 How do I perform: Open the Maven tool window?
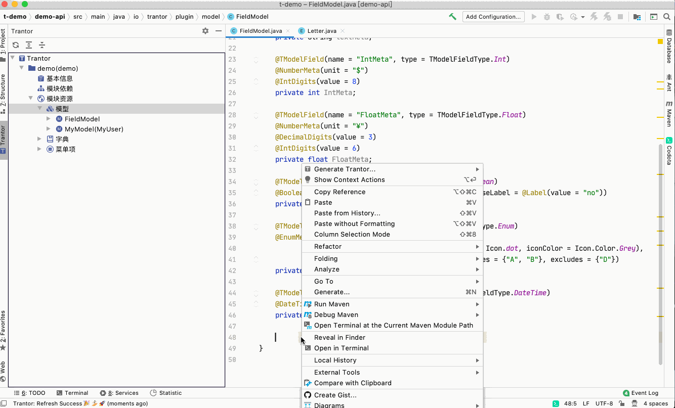tap(669, 114)
